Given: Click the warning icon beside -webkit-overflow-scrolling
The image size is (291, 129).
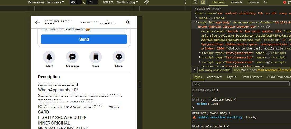Looking at the screenshot, I should (194, 117).
